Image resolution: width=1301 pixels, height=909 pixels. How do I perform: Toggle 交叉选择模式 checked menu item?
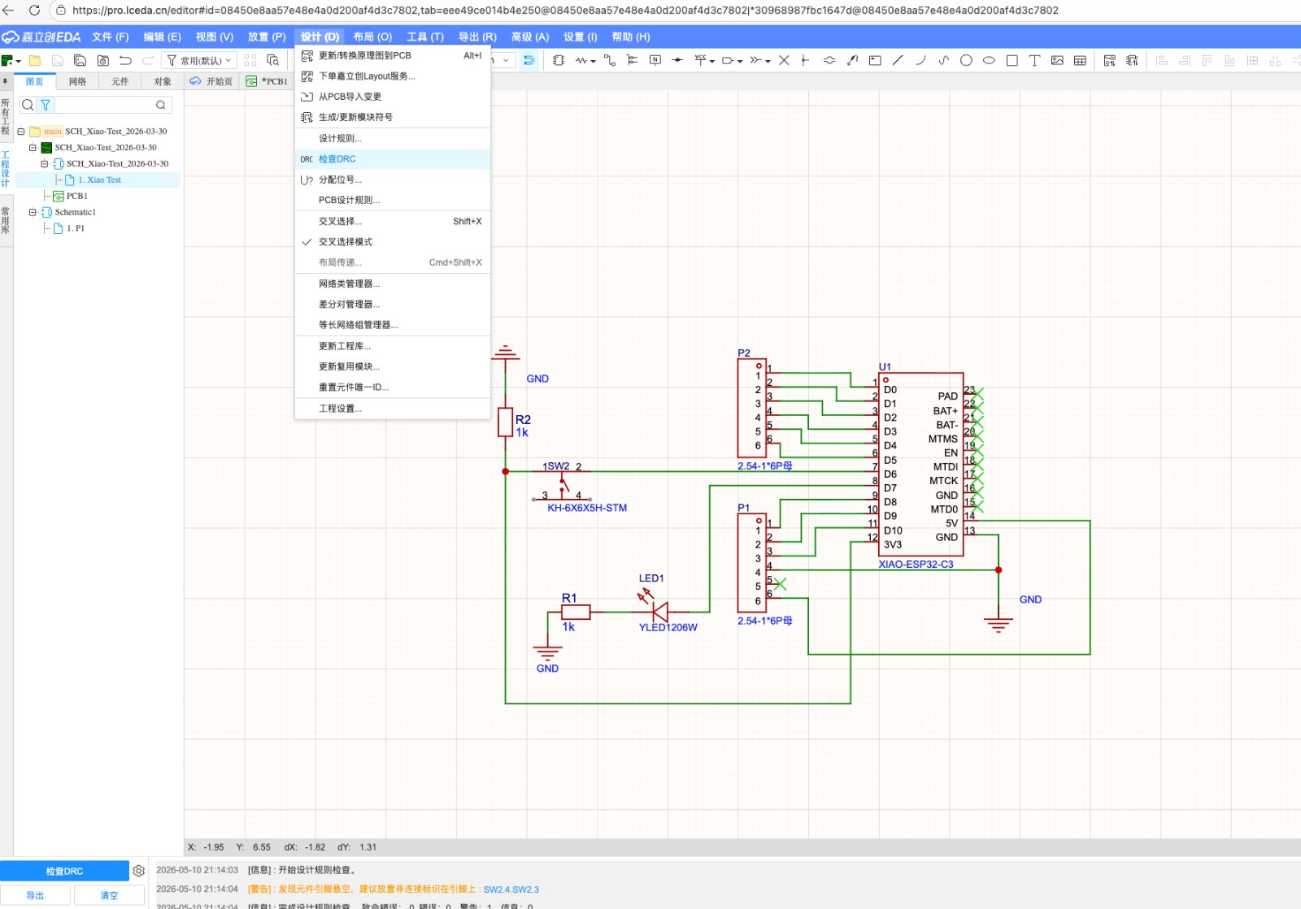[x=393, y=242]
